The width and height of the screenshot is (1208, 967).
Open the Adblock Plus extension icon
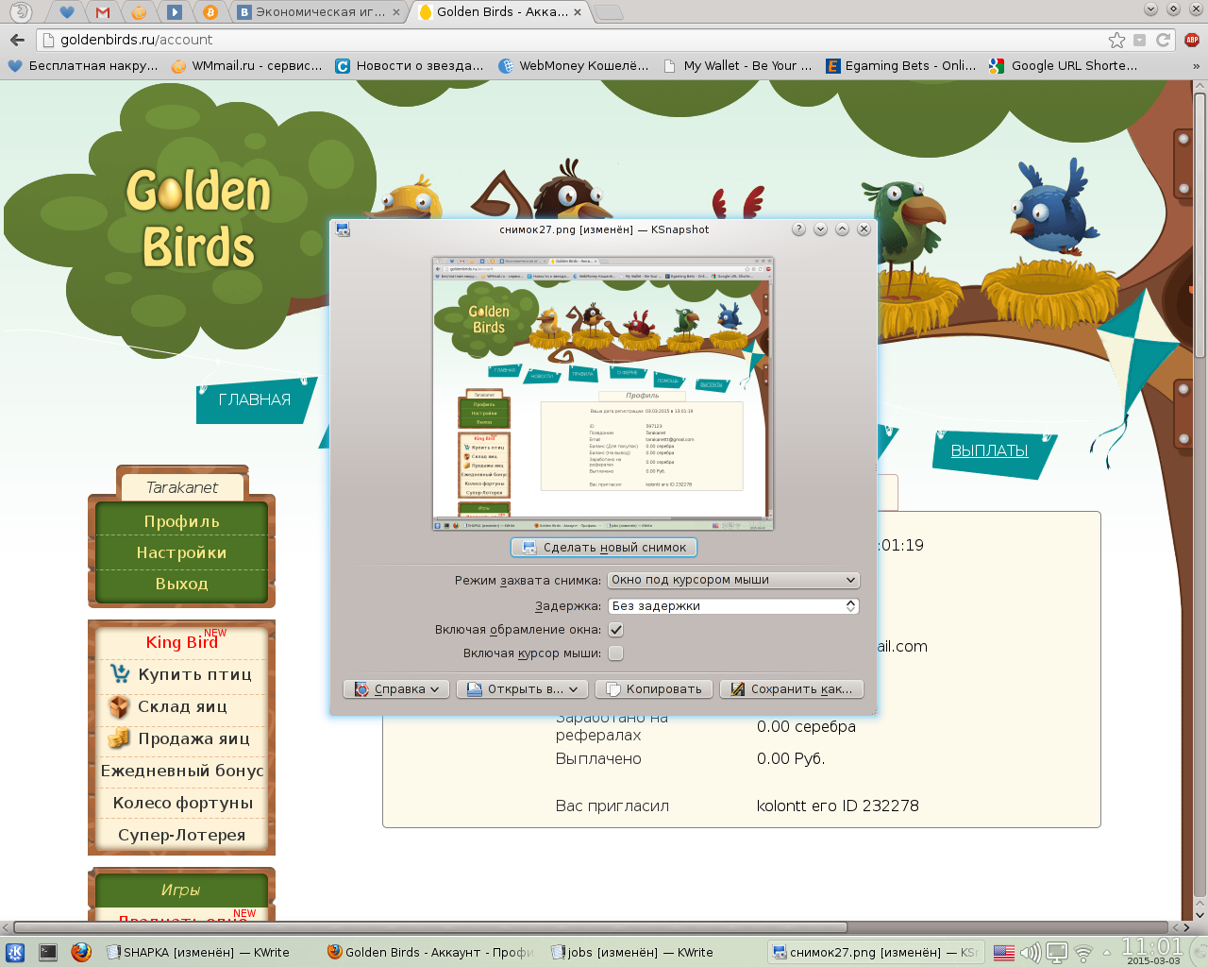point(1192,40)
